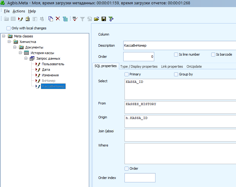This screenshot has width=236, height=187.
Task: Click the folder icon beside Химчистка
Action: [16, 42]
